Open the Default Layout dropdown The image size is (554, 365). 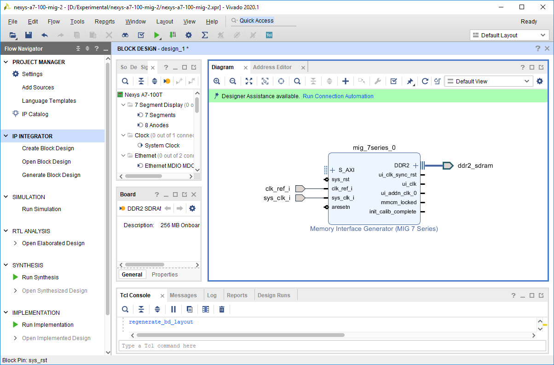click(509, 35)
